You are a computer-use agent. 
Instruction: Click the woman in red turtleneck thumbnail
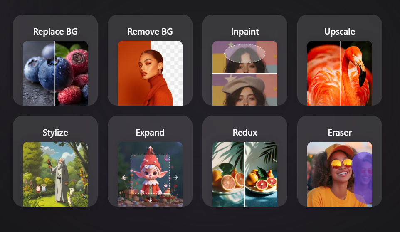(150, 73)
